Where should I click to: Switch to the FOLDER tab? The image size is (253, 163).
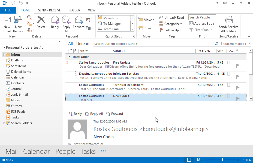(x=74, y=10)
